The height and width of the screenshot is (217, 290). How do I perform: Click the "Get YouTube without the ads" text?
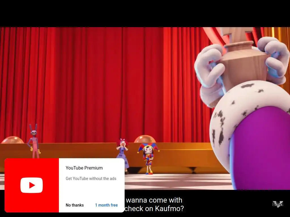[x=91, y=179]
